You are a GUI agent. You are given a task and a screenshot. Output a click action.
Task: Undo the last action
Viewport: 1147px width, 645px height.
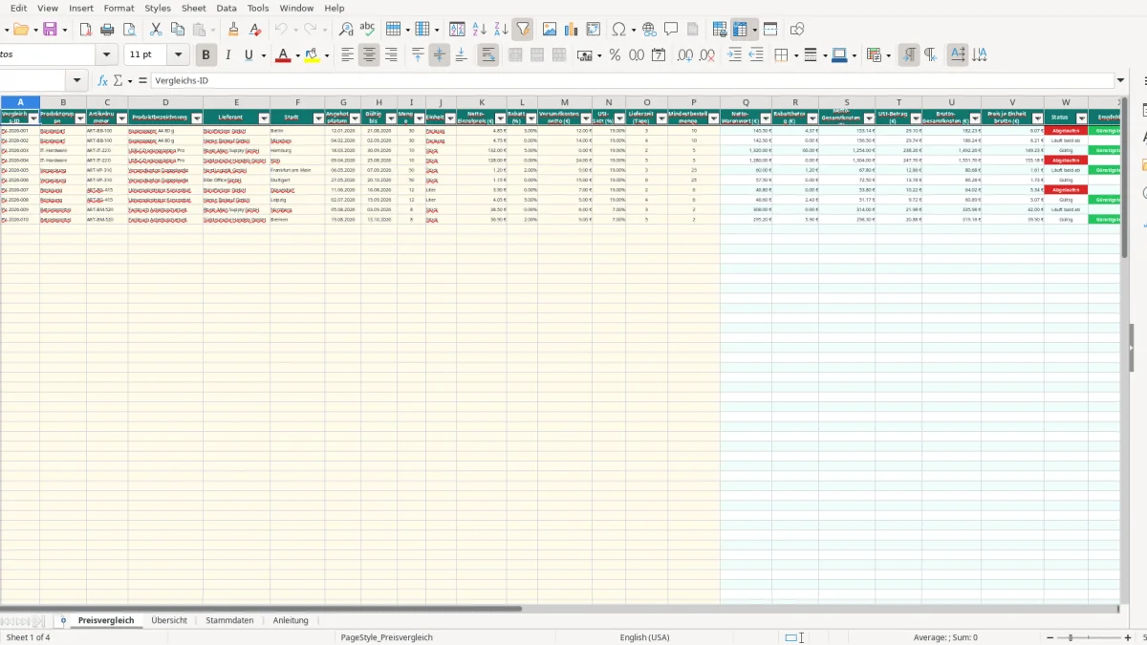click(281, 30)
